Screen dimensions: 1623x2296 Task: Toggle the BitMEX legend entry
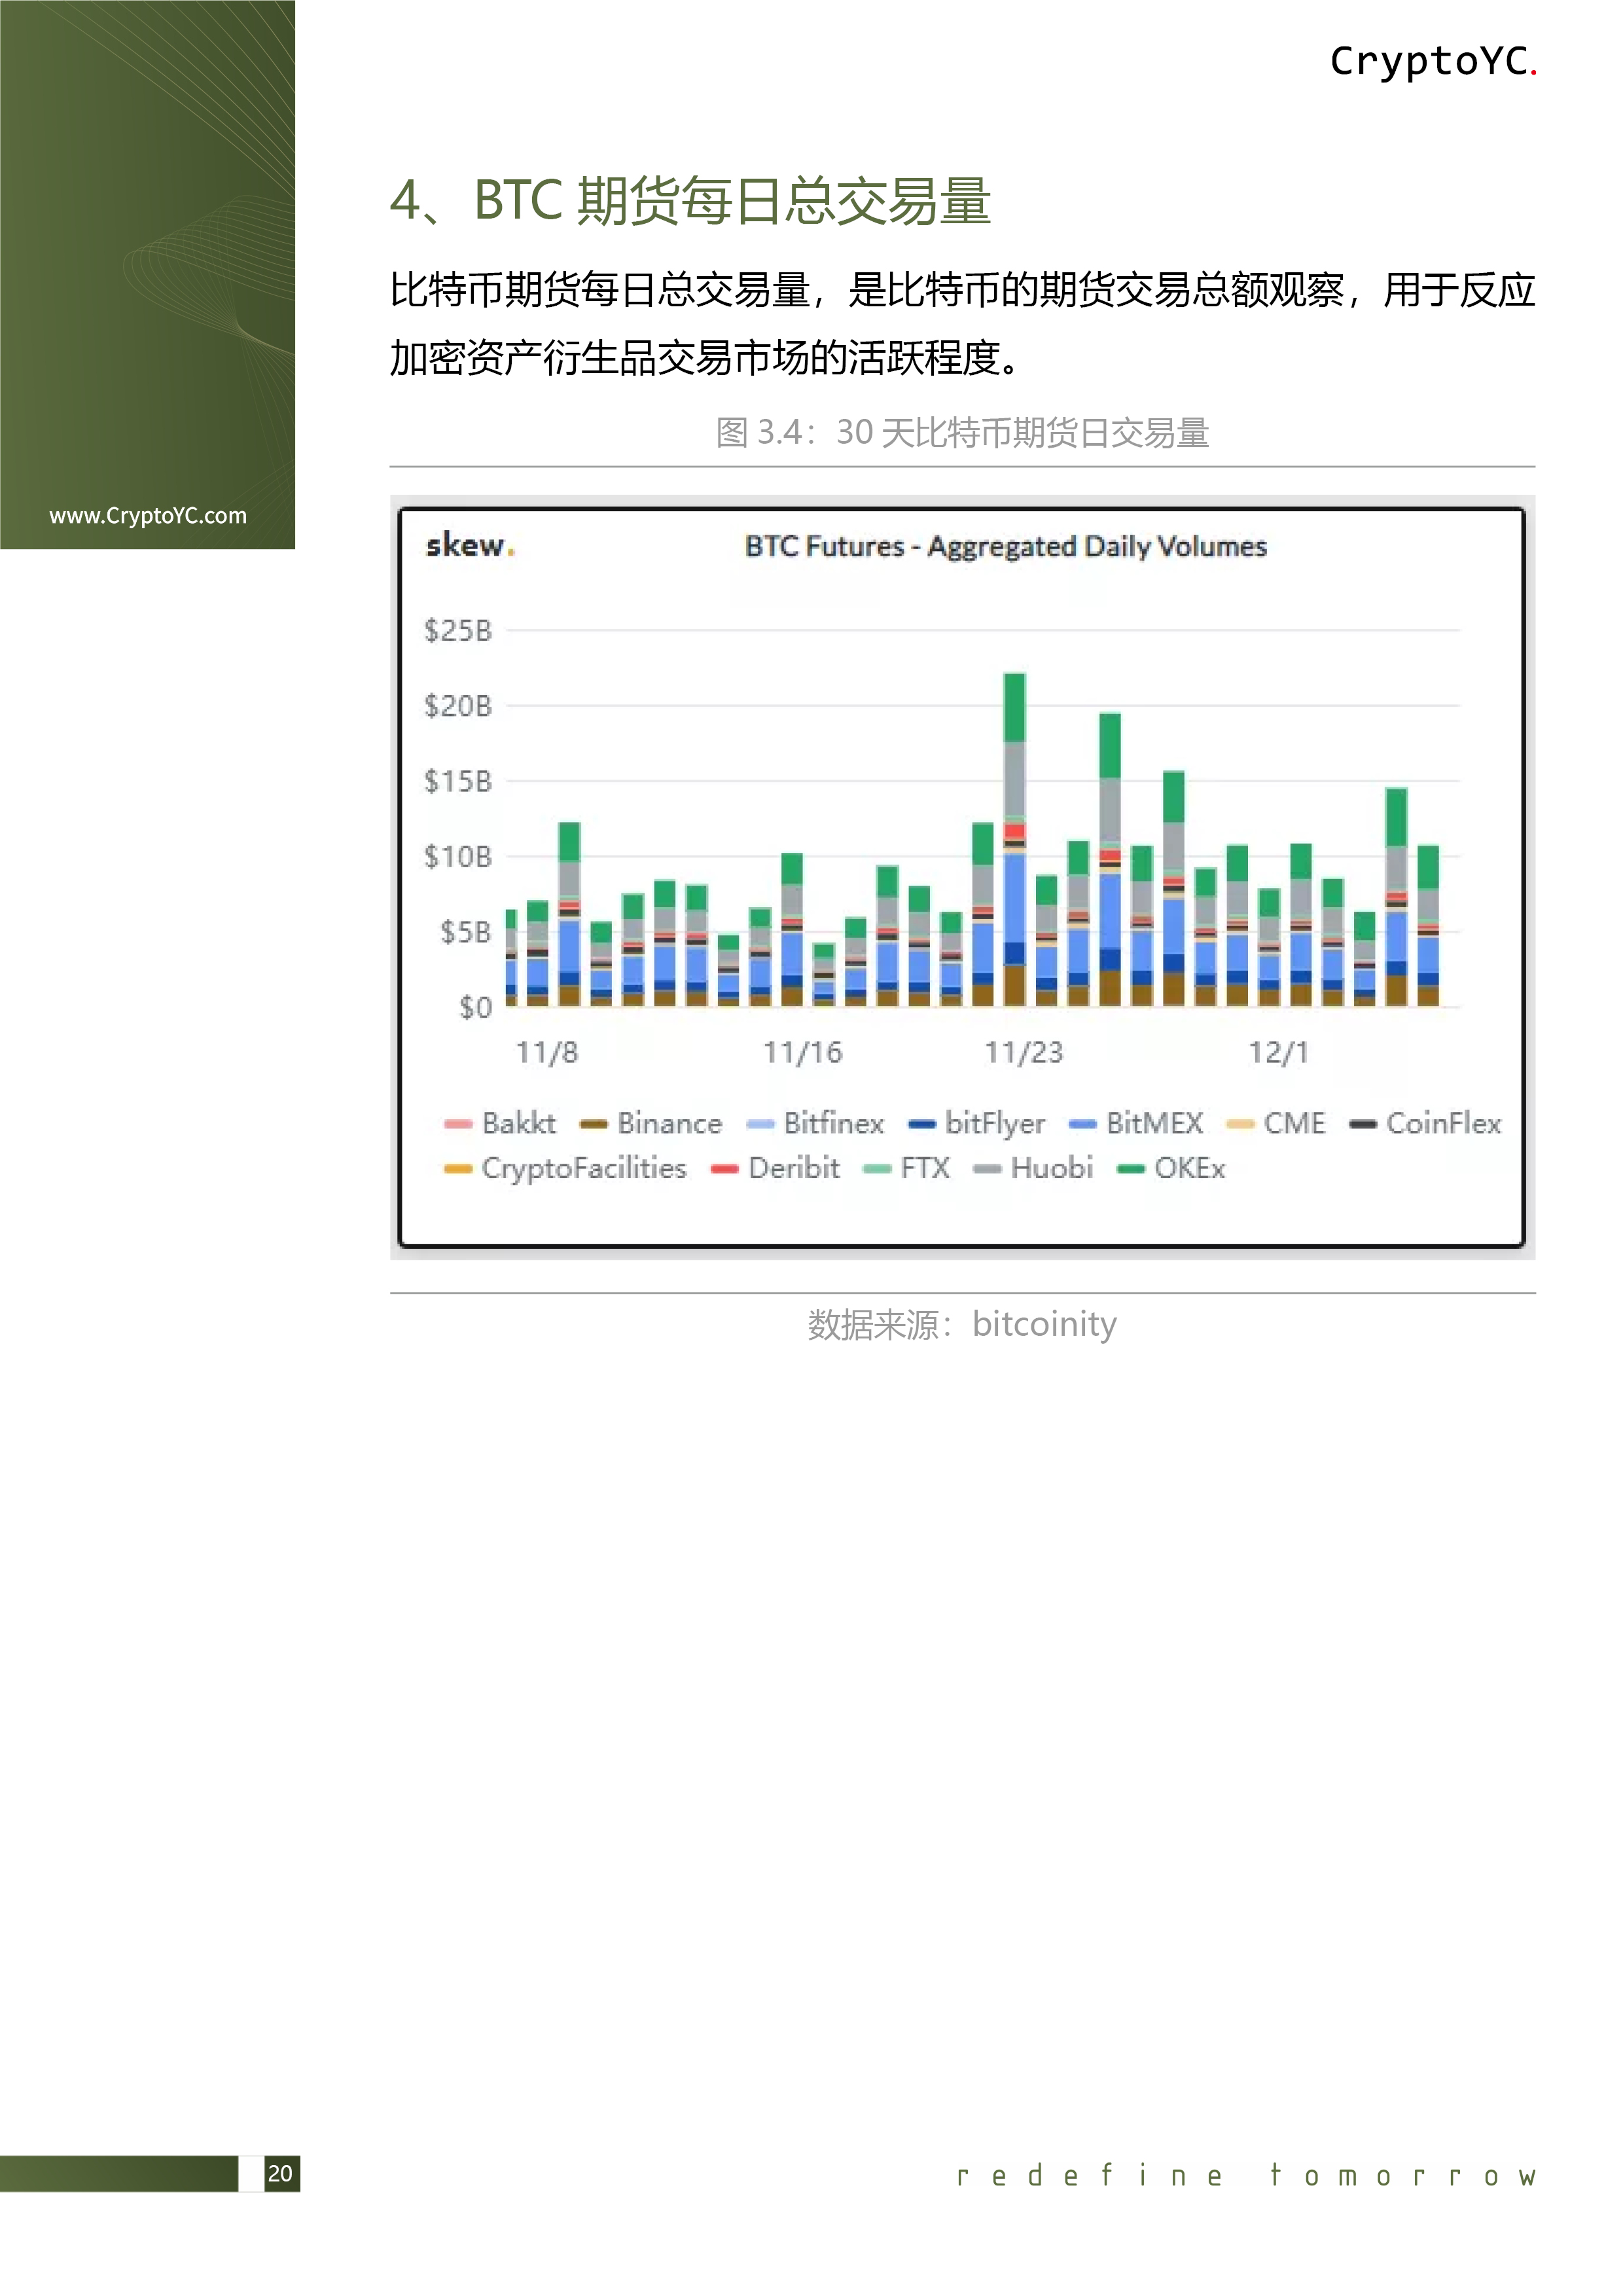(x=1136, y=1123)
